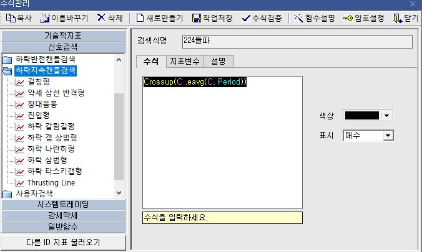The image size is (422, 252).
Task: Click the black color swatch
Action: [x=361, y=116]
